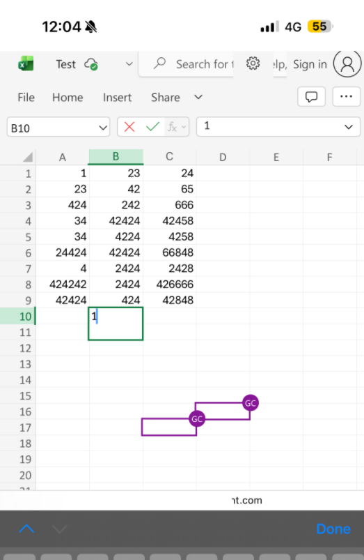
Task: Tap the cloud saved status icon
Action: [91, 64]
